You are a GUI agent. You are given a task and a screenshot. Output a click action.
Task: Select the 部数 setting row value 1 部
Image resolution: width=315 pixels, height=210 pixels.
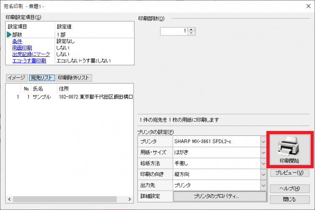[x=61, y=35]
